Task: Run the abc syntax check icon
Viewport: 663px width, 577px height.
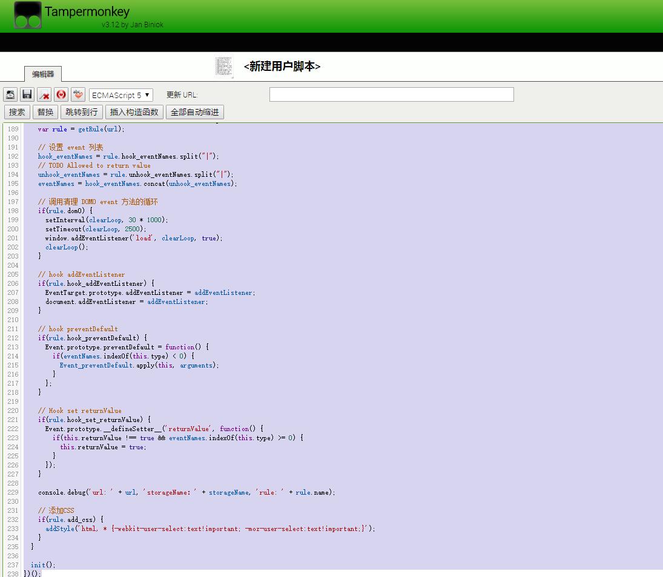Action: [x=78, y=94]
